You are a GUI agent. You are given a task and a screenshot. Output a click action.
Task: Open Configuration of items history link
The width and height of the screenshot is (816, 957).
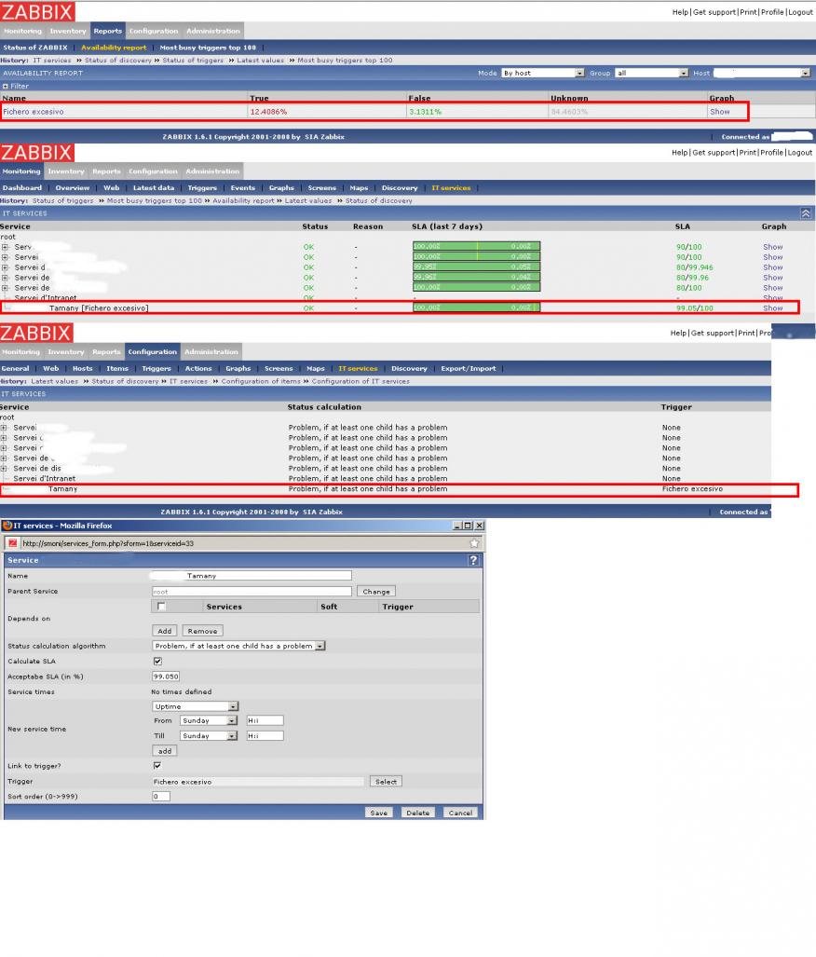pyautogui.click(x=261, y=381)
